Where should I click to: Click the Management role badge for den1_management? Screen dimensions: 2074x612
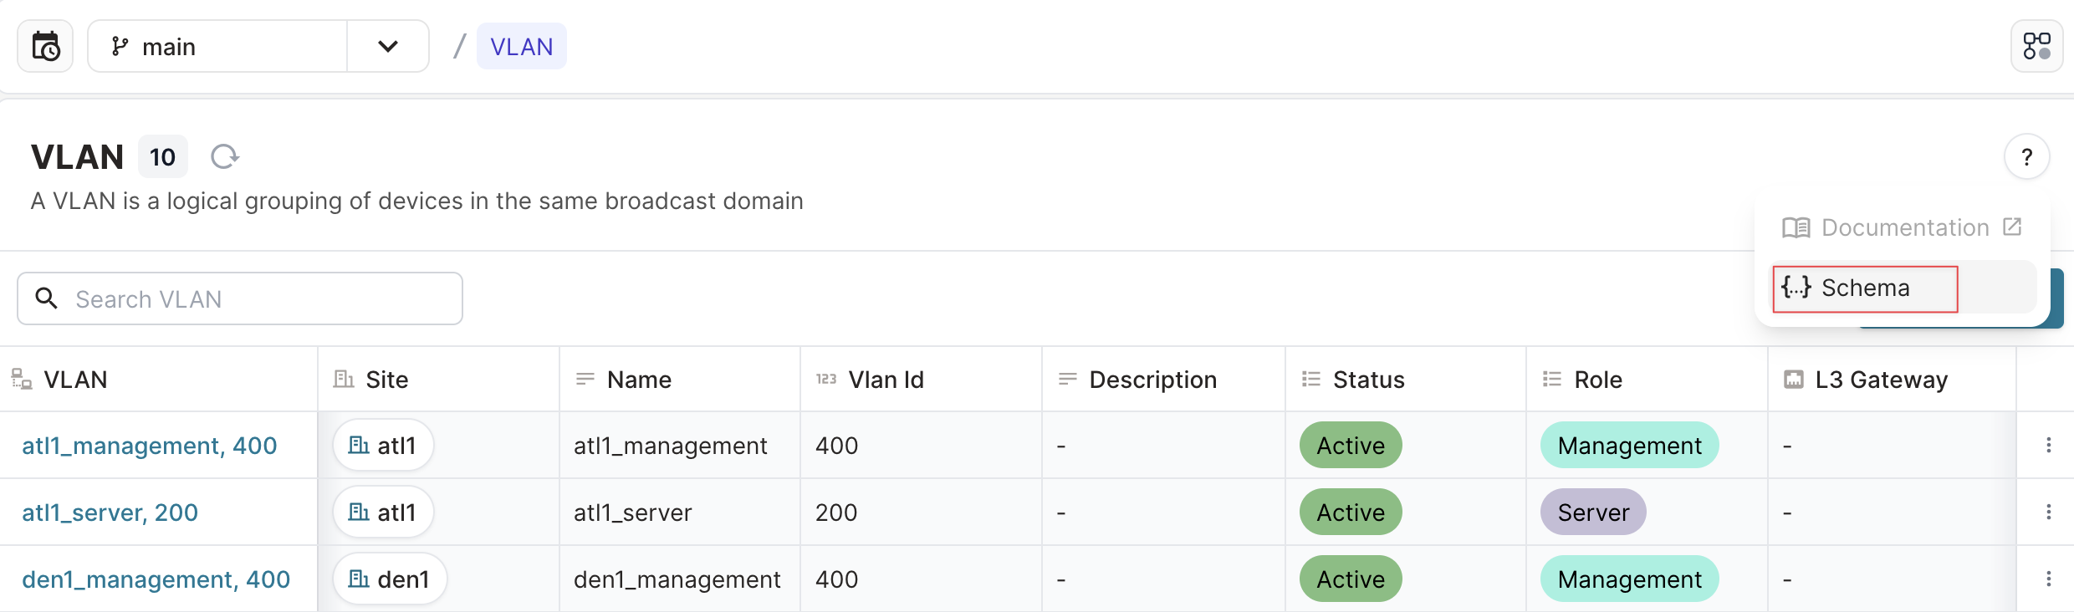[1630, 579]
